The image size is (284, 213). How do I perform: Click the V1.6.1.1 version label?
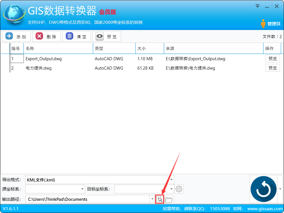pyautogui.click(x=11, y=209)
